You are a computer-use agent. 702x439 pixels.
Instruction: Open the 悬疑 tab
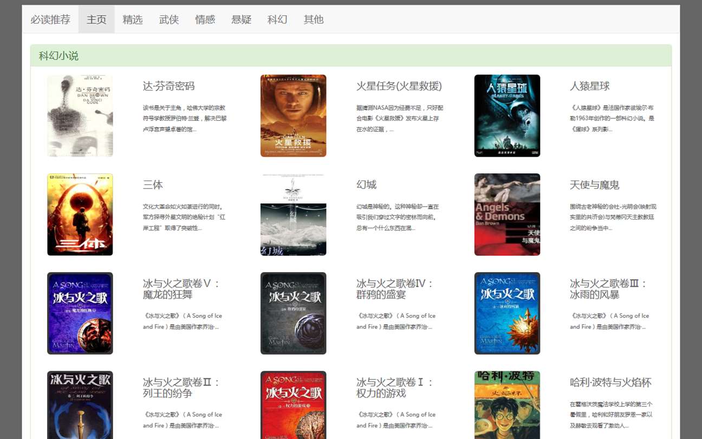tap(241, 20)
